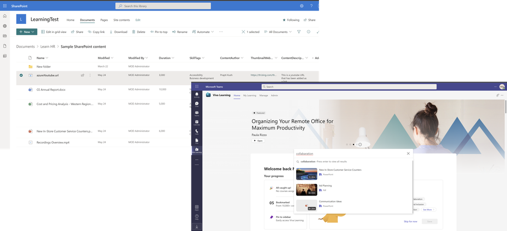
Task: Open the news icon in SharePoint left rail
Action: 5,36
